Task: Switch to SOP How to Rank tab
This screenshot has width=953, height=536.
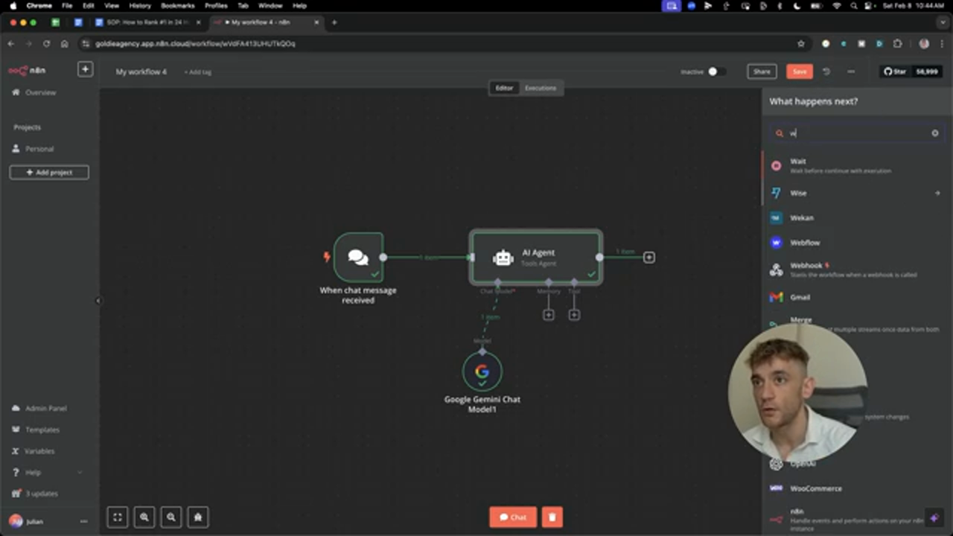Action: pos(147,22)
